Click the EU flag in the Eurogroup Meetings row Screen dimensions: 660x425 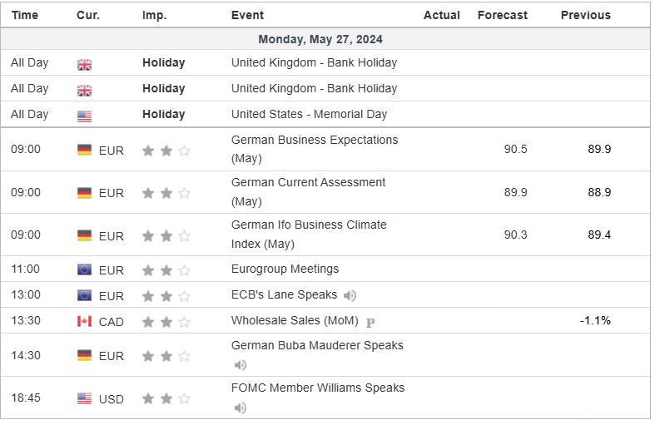click(x=84, y=269)
